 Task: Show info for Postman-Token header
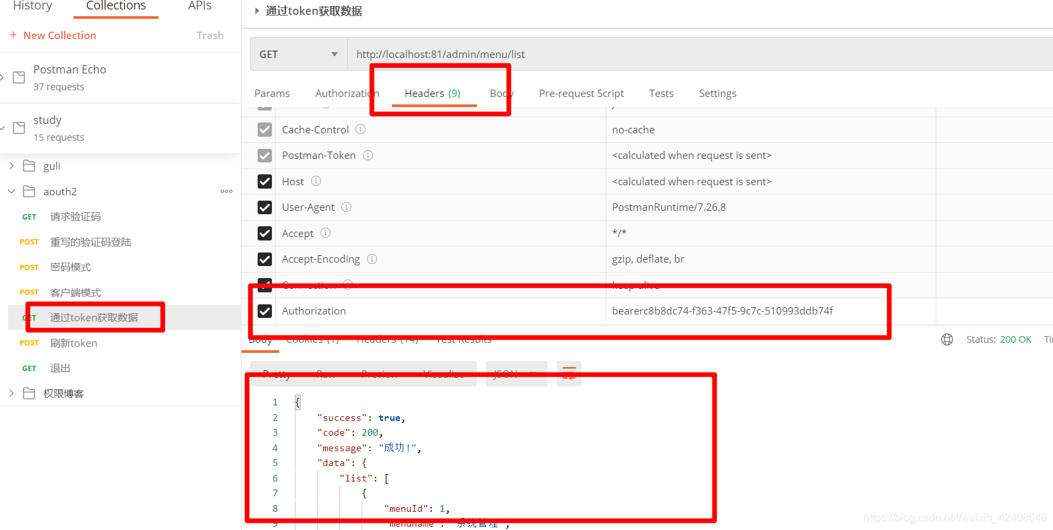point(368,155)
